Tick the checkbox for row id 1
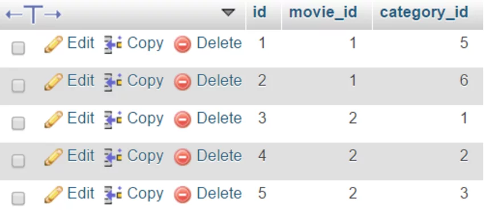Screen dimensions: 484x213 18,48
